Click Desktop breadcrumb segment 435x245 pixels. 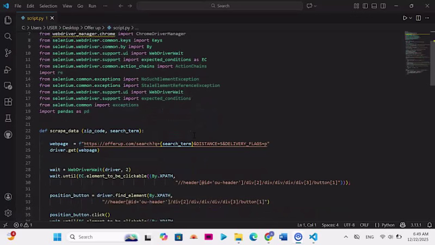[71, 28]
